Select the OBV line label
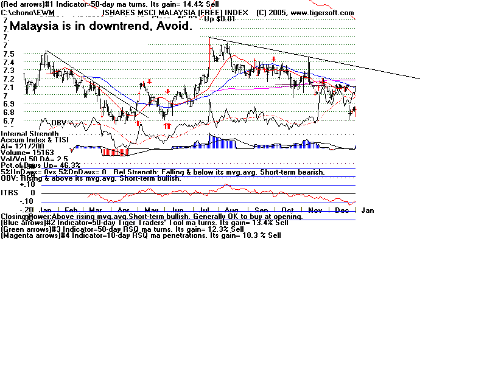This screenshot has height=365, width=487. [x=58, y=123]
